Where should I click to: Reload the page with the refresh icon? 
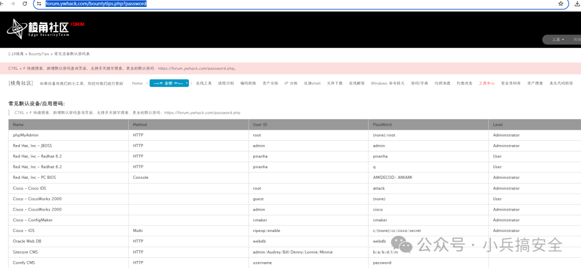click(25, 3)
